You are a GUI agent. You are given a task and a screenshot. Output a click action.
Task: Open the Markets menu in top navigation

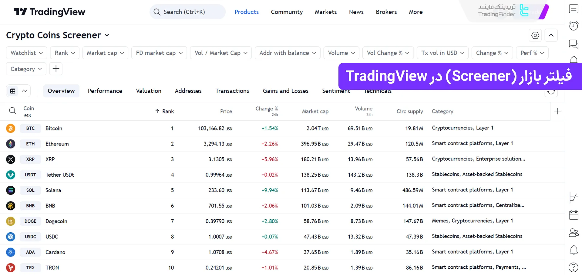(325, 12)
